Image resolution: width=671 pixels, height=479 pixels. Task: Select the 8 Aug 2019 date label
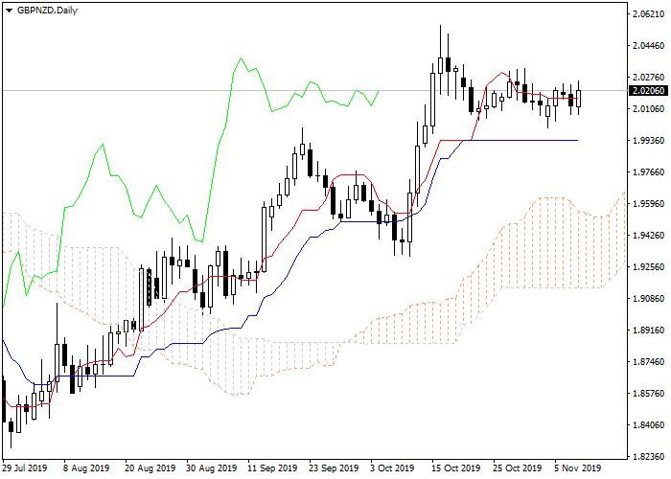click(86, 468)
